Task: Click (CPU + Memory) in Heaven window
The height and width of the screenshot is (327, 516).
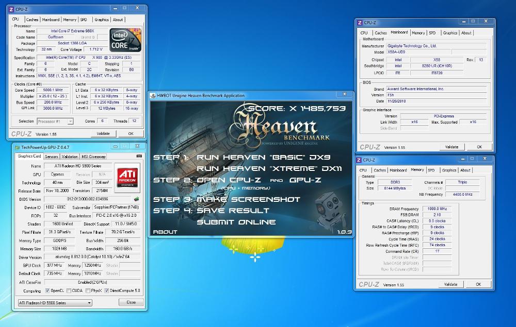Action: [246, 188]
